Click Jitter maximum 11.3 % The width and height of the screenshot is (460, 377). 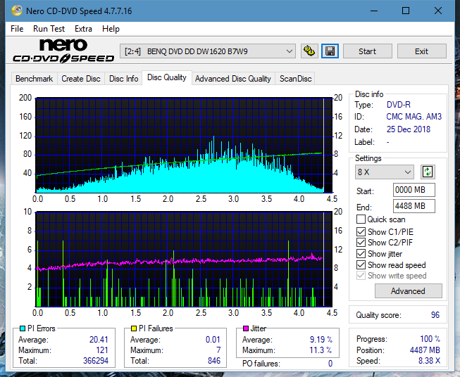321,350
